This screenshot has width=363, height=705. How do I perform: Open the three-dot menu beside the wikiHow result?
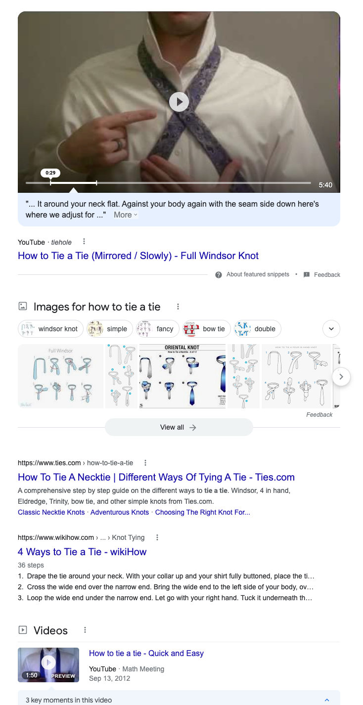157,537
